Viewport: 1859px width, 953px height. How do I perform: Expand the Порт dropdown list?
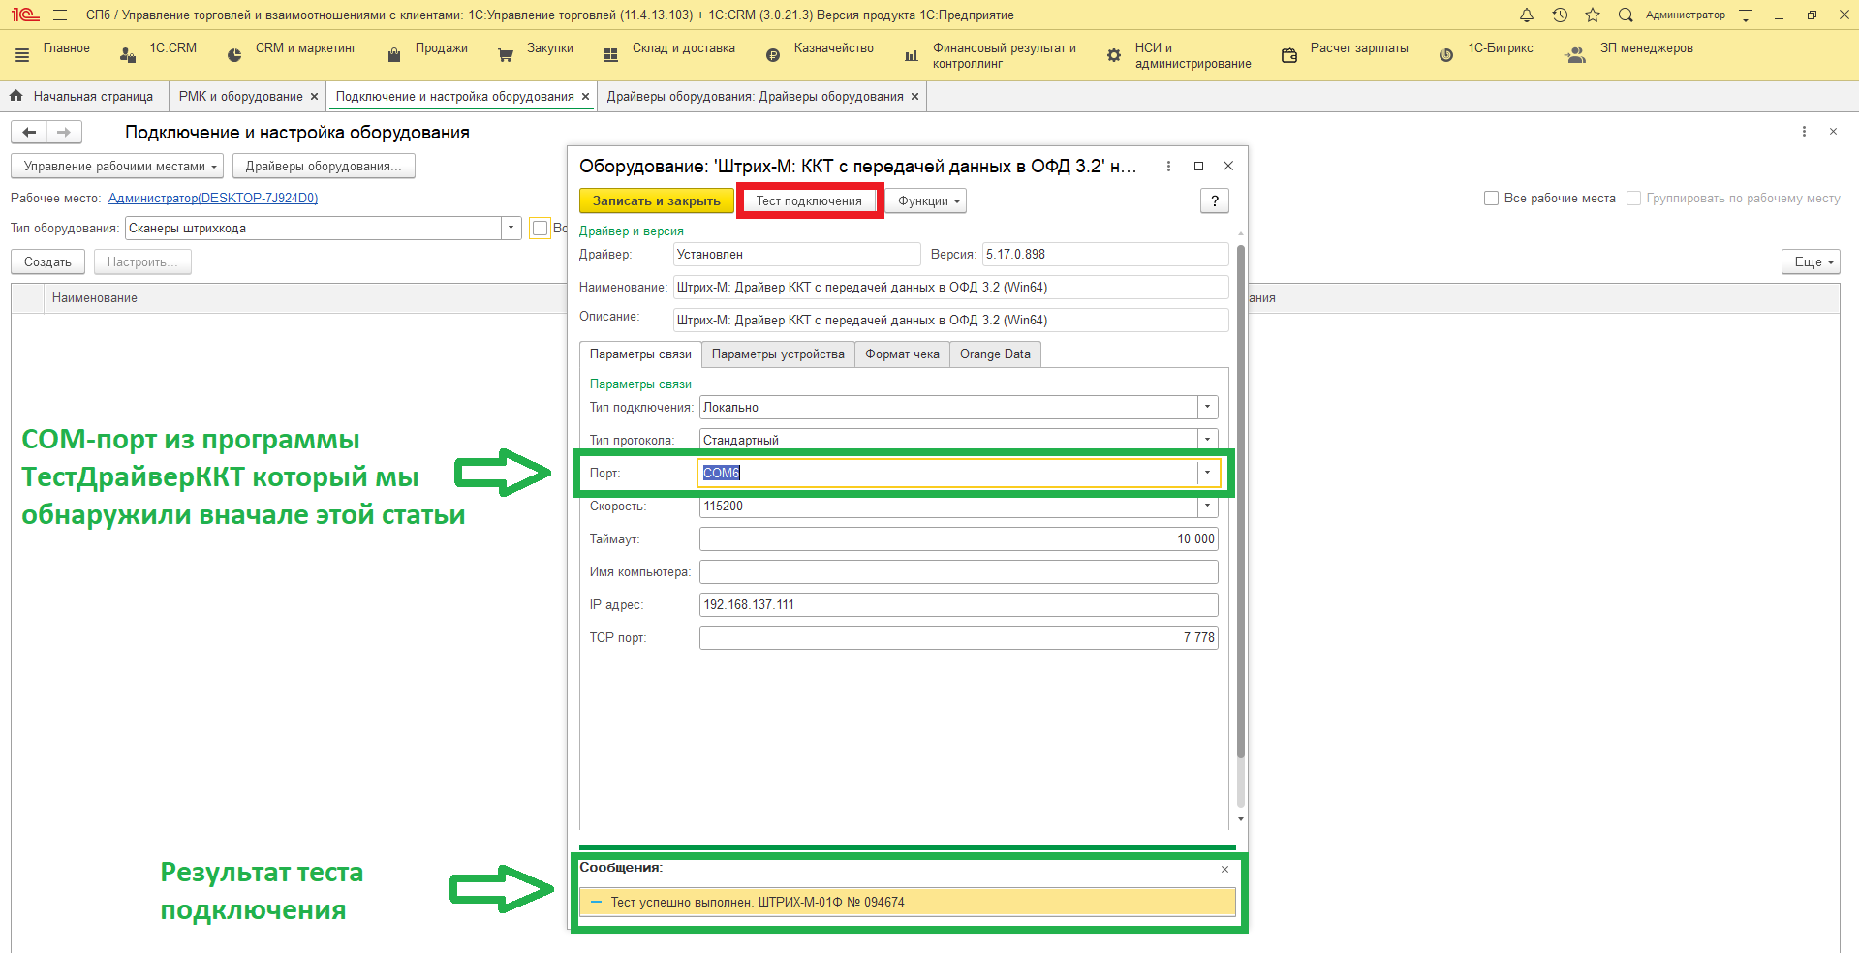coord(1207,473)
